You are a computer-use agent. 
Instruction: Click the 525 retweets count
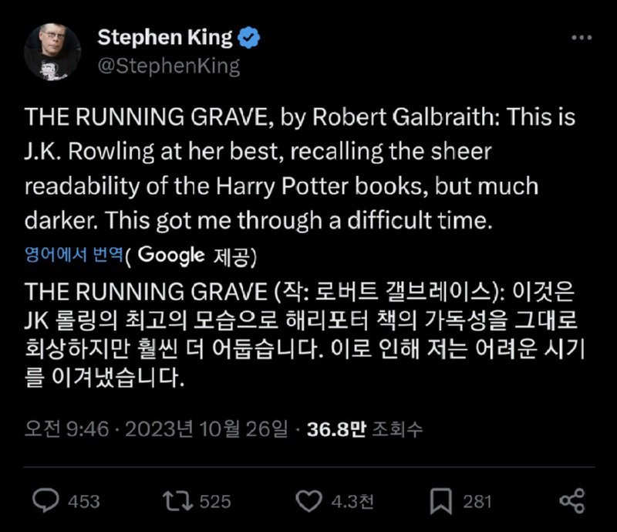coord(215,502)
